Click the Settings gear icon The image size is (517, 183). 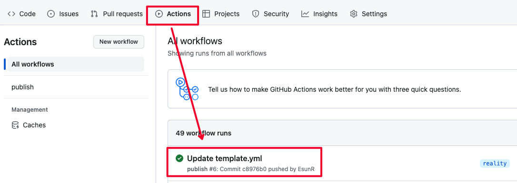(x=354, y=14)
